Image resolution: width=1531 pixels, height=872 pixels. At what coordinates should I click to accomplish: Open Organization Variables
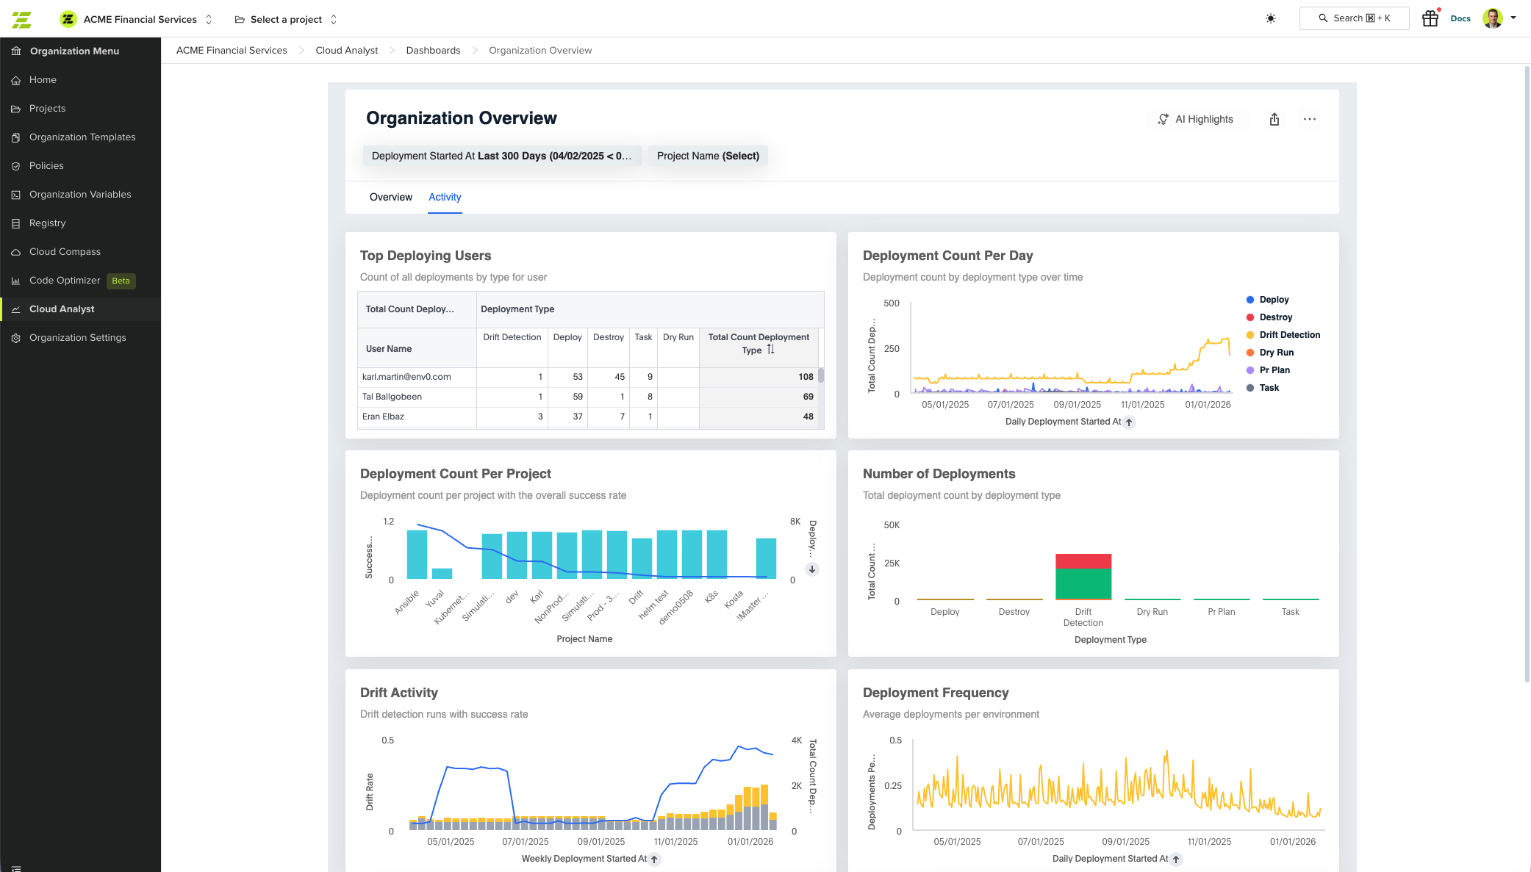(x=79, y=194)
